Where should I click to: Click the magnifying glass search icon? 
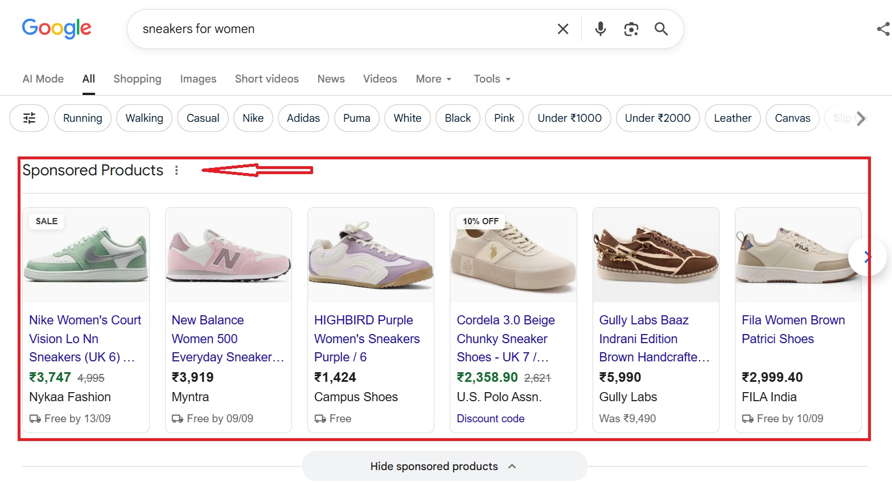(x=661, y=29)
